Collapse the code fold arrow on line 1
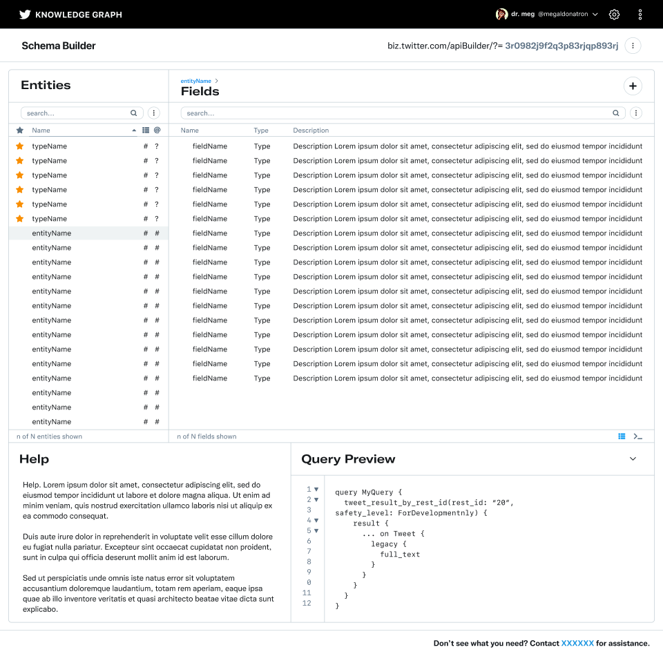663x663 pixels. (316, 489)
